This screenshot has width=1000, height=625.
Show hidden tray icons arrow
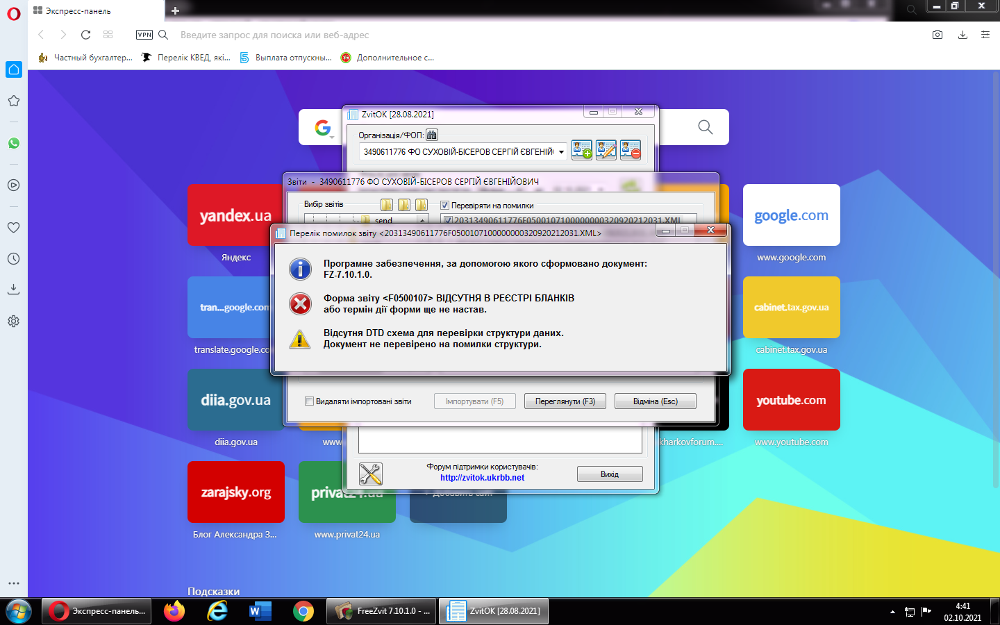coord(892,612)
